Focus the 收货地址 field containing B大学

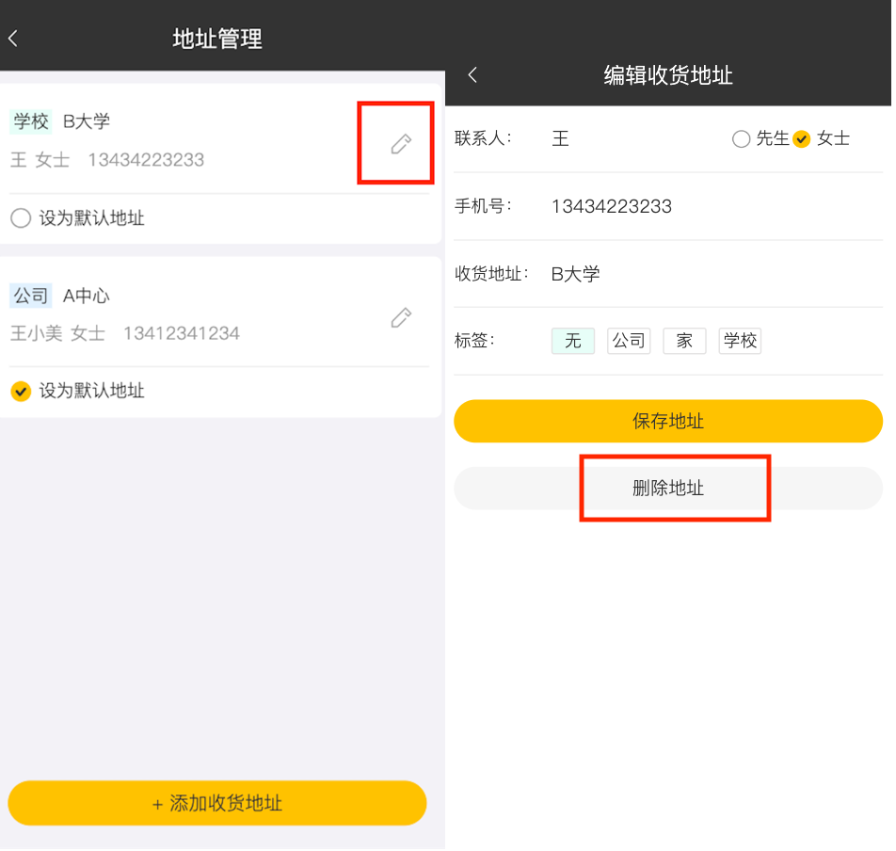pos(575,274)
